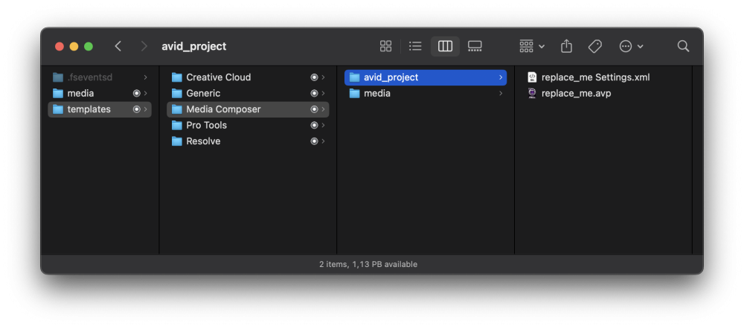Open the More actions ellipsis menu

[x=631, y=46]
